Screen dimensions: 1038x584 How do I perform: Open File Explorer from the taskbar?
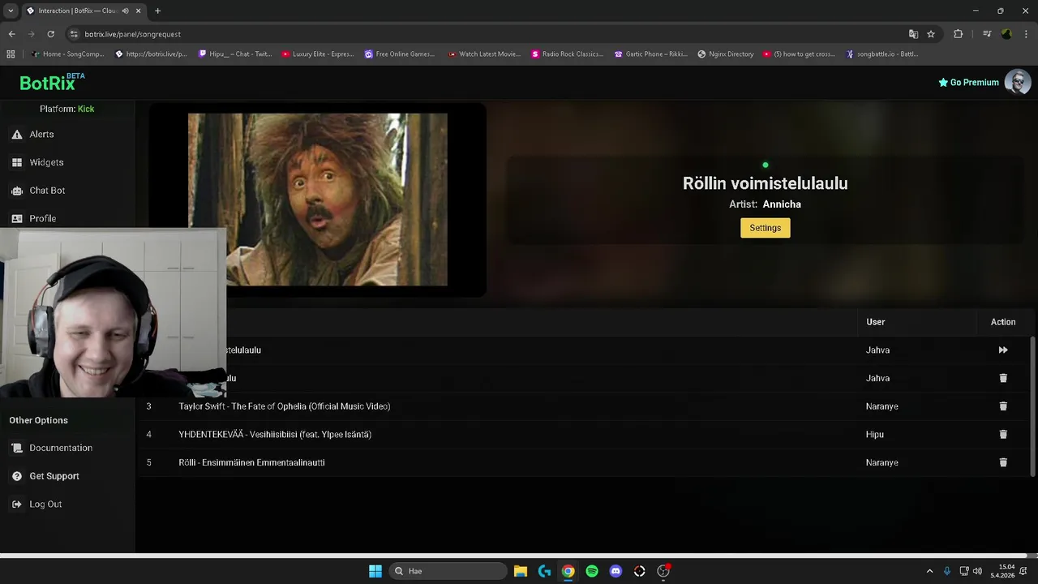[x=521, y=571]
